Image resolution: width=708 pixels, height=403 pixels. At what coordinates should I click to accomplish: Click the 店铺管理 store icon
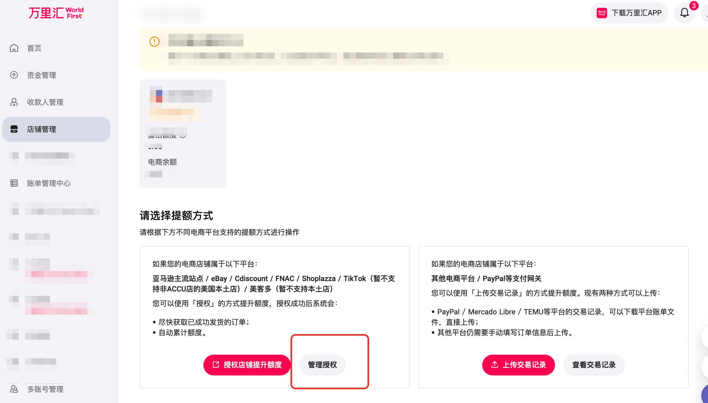click(x=14, y=129)
